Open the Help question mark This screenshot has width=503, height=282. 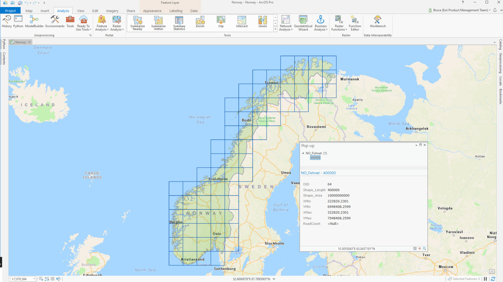[463, 2]
